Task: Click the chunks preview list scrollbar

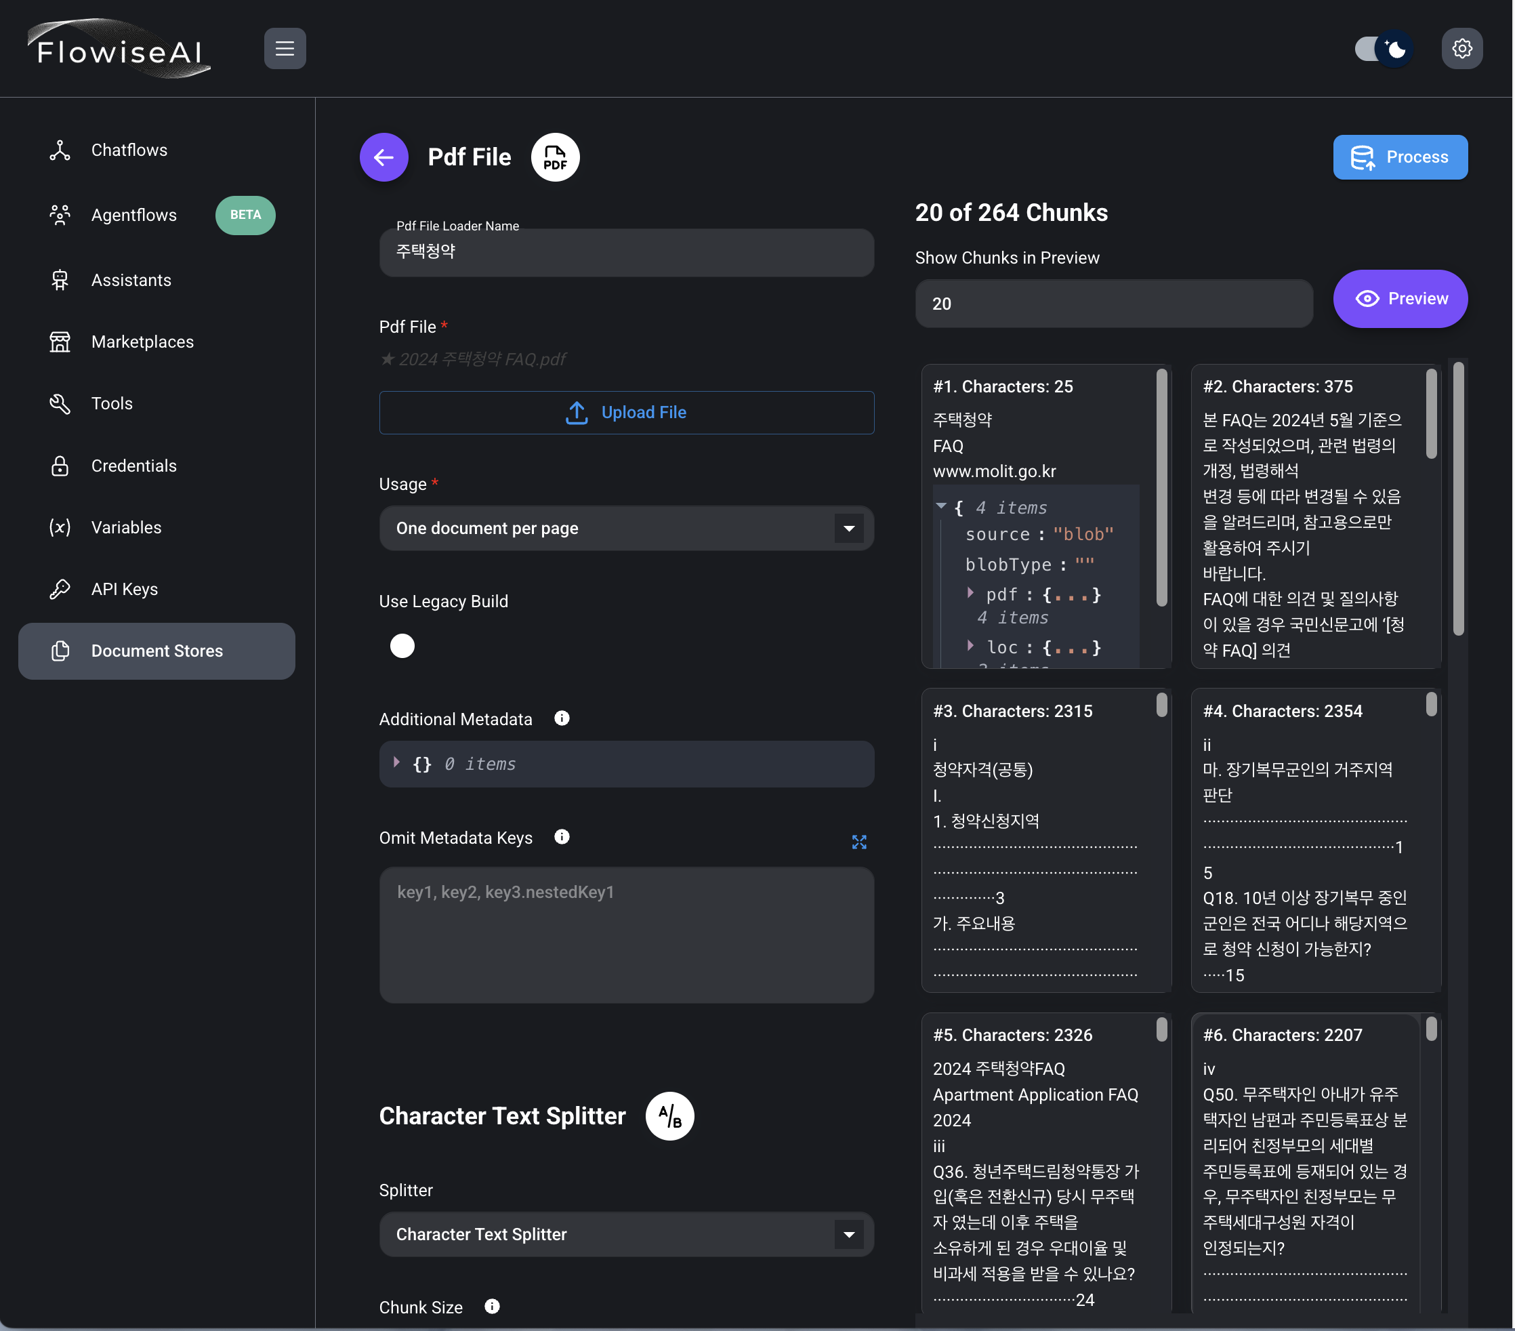Action: 1458,498
